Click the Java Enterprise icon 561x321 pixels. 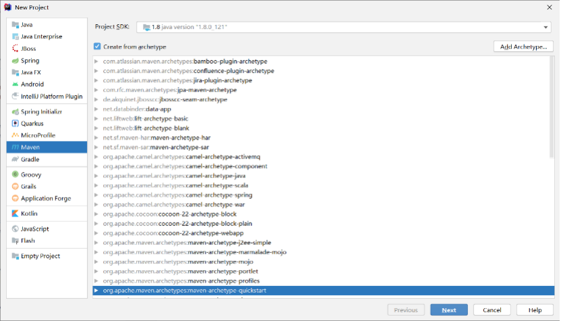(15, 36)
